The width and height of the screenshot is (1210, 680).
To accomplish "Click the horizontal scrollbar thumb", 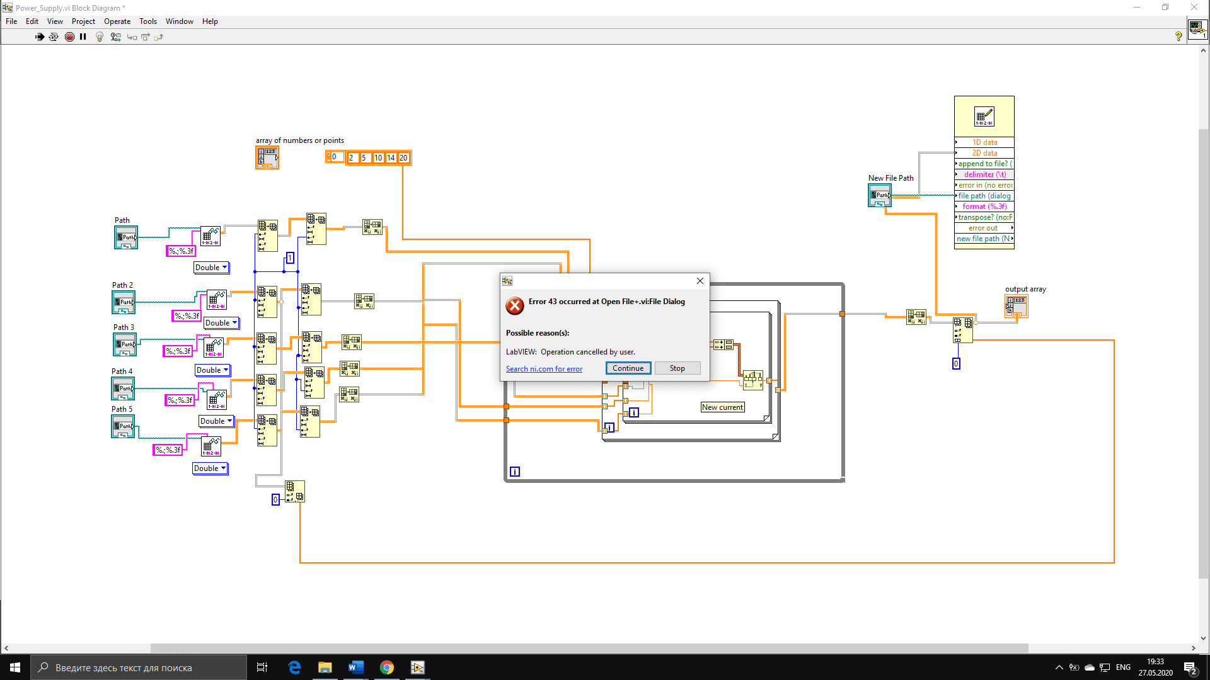I will pyautogui.click(x=589, y=648).
